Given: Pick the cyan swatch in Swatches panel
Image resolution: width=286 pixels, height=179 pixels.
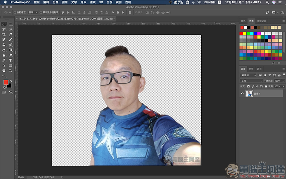Looking at the screenshot, I should 252,33.
